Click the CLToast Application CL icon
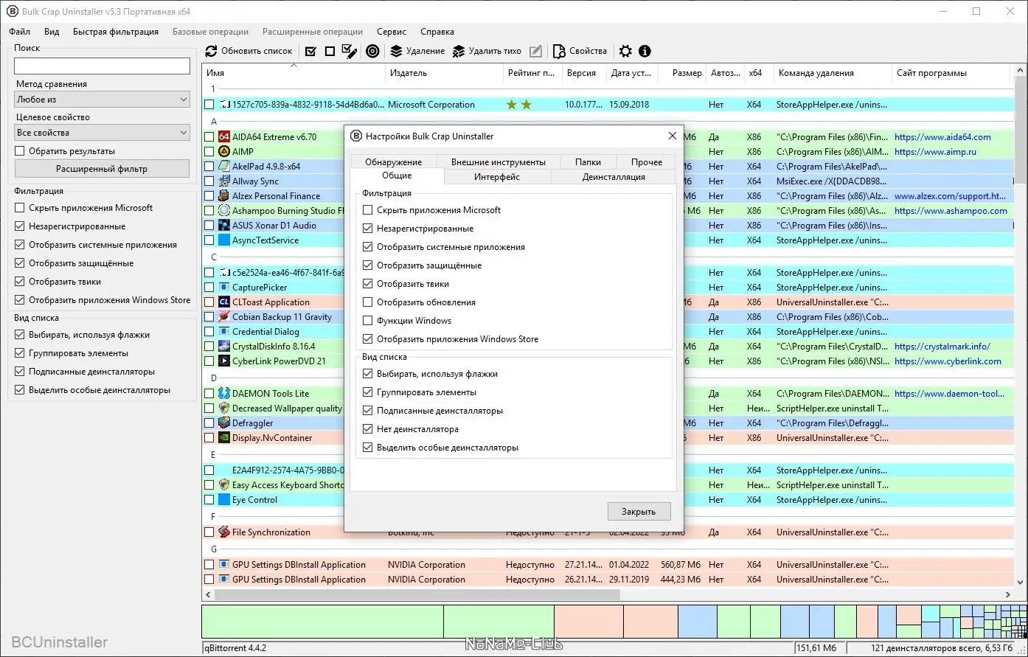This screenshot has width=1028, height=657. click(224, 302)
